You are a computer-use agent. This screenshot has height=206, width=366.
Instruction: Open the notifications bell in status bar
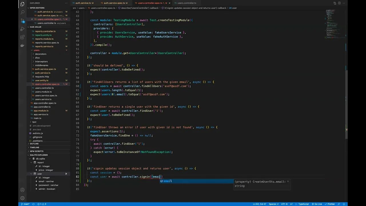(x=344, y=204)
